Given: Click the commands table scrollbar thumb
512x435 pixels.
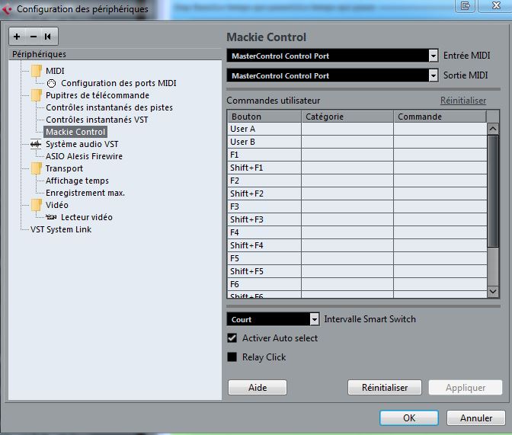Looking at the screenshot, I should pos(493,191).
